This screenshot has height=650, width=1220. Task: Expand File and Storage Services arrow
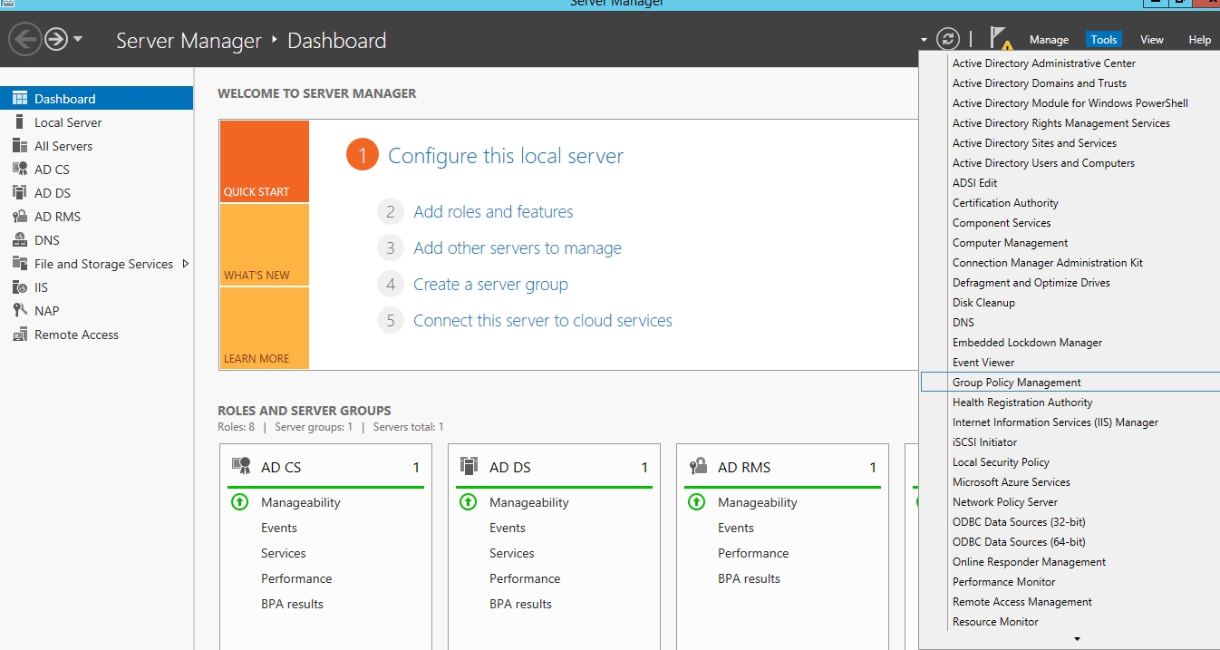tap(186, 264)
